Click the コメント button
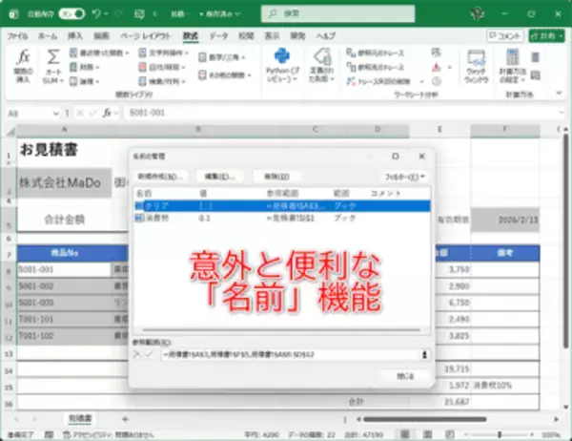Image resolution: width=572 pixels, height=441 pixels. pyautogui.click(x=505, y=36)
